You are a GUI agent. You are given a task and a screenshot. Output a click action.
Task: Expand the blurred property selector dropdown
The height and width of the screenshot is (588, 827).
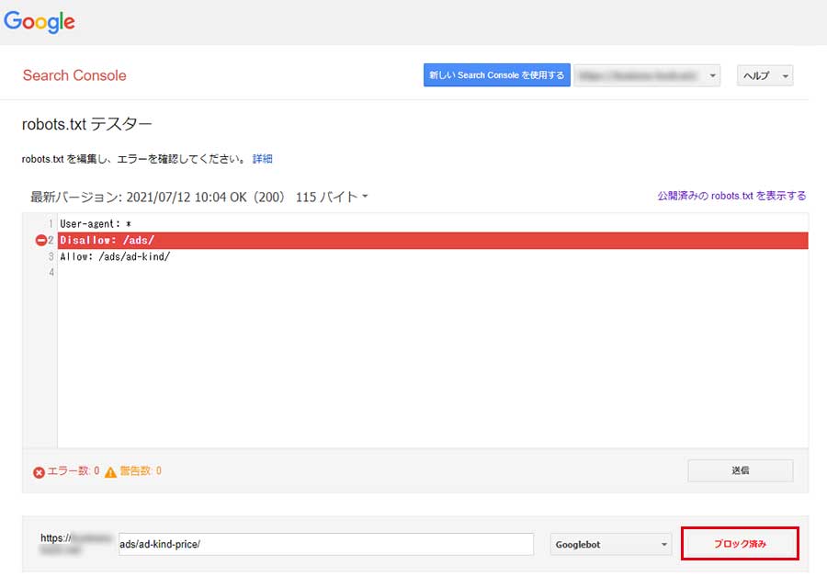click(x=647, y=75)
